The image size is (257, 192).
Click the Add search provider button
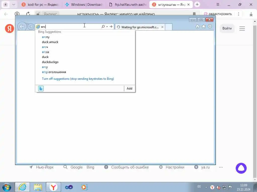pos(129,88)
